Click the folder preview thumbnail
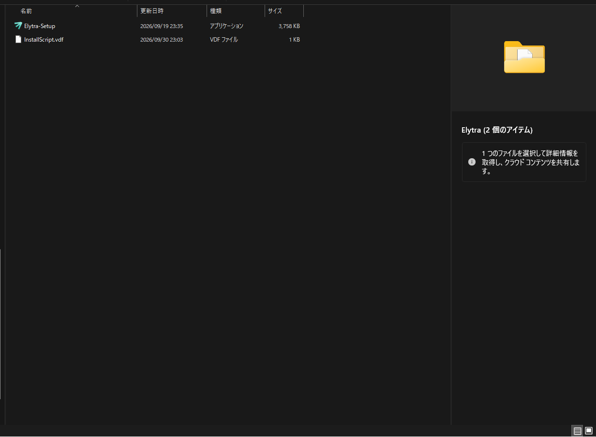 524,57
